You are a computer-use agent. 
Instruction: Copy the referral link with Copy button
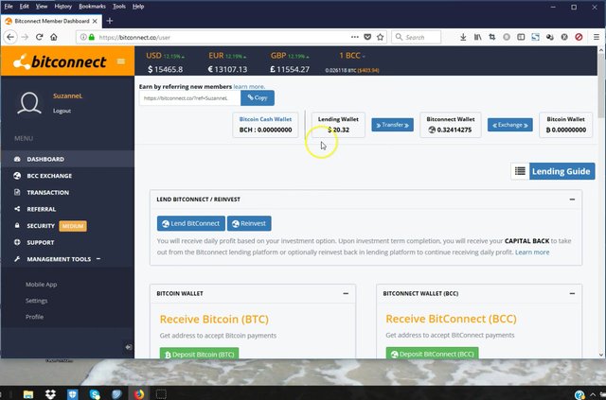point(258,97)
